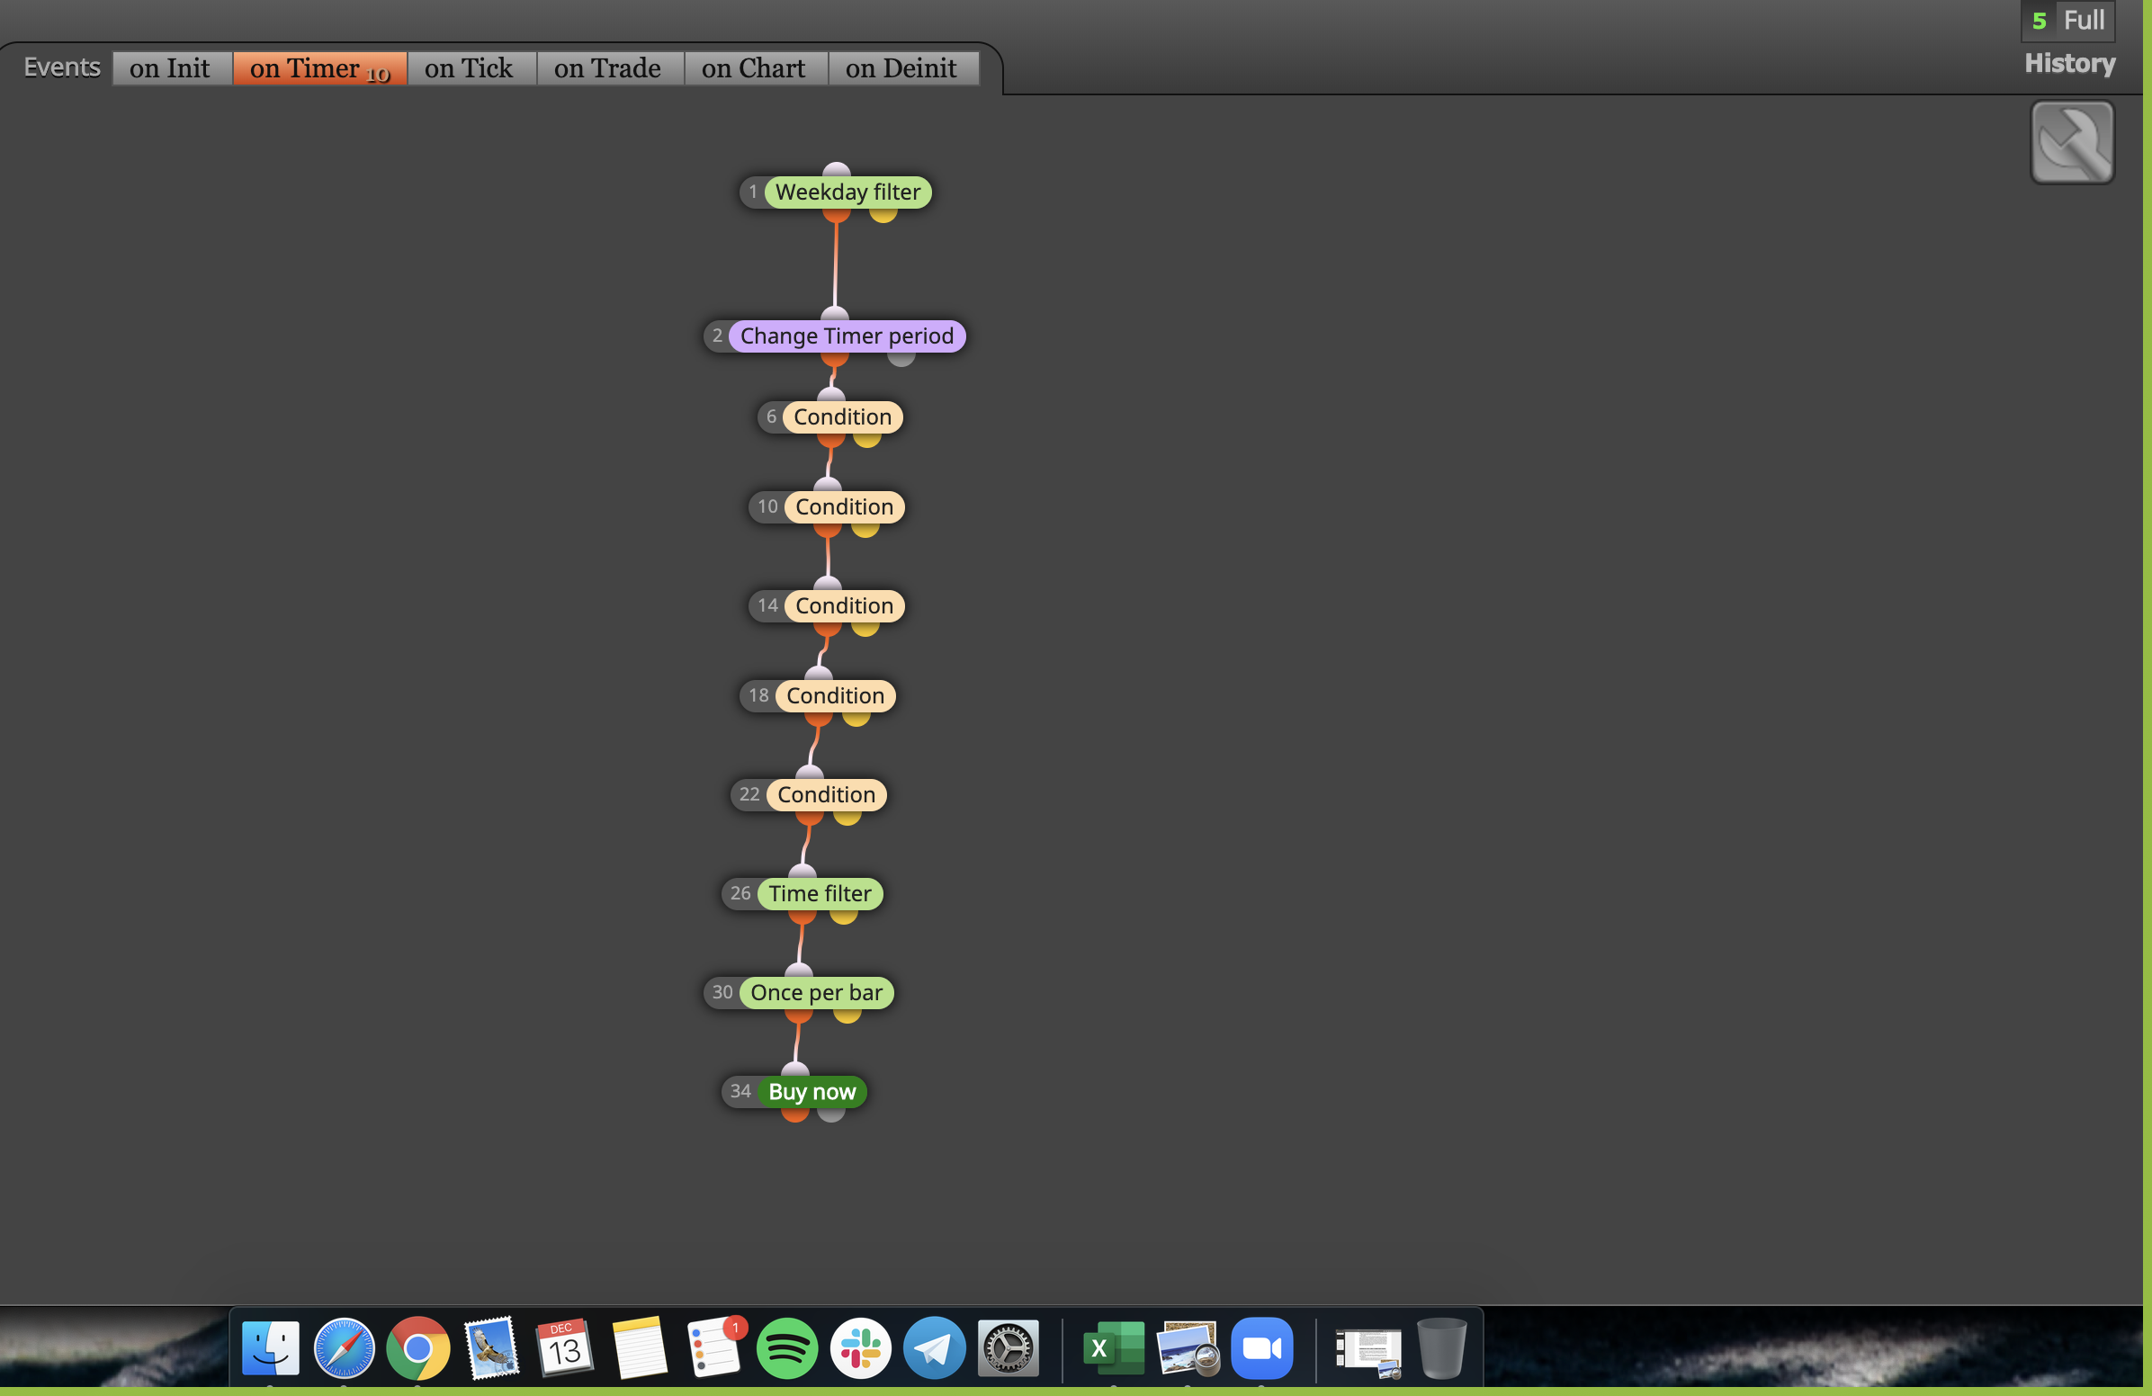The image size is (2152, 1396).
Task: Switch to the on Init events tab
Action: pyautogui.click(x=170, y=67)
